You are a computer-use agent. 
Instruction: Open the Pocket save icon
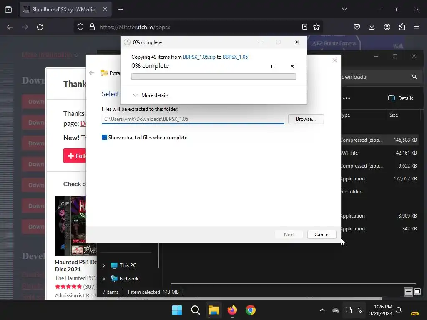coord(357,27)
